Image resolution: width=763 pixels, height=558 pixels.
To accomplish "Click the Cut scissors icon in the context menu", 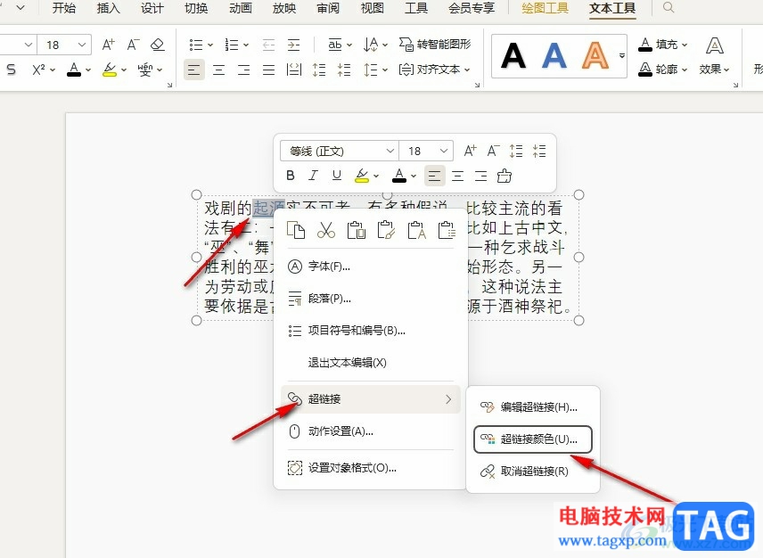I will (326, 230).
